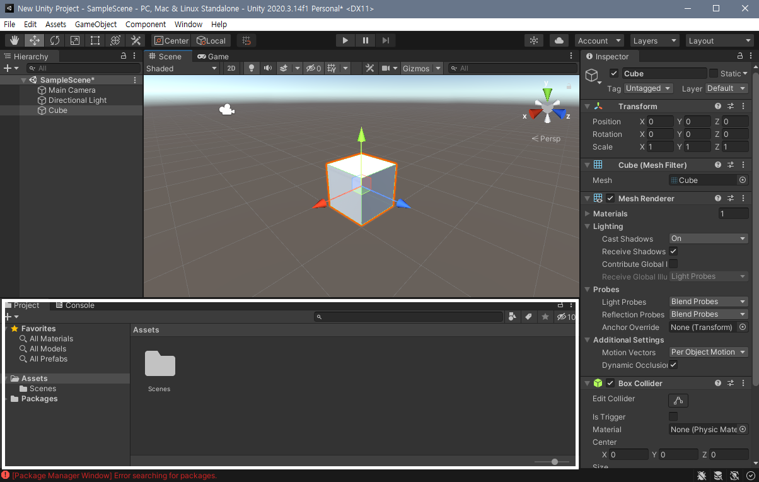
Task: Expand Materials section
Action: 588,213
